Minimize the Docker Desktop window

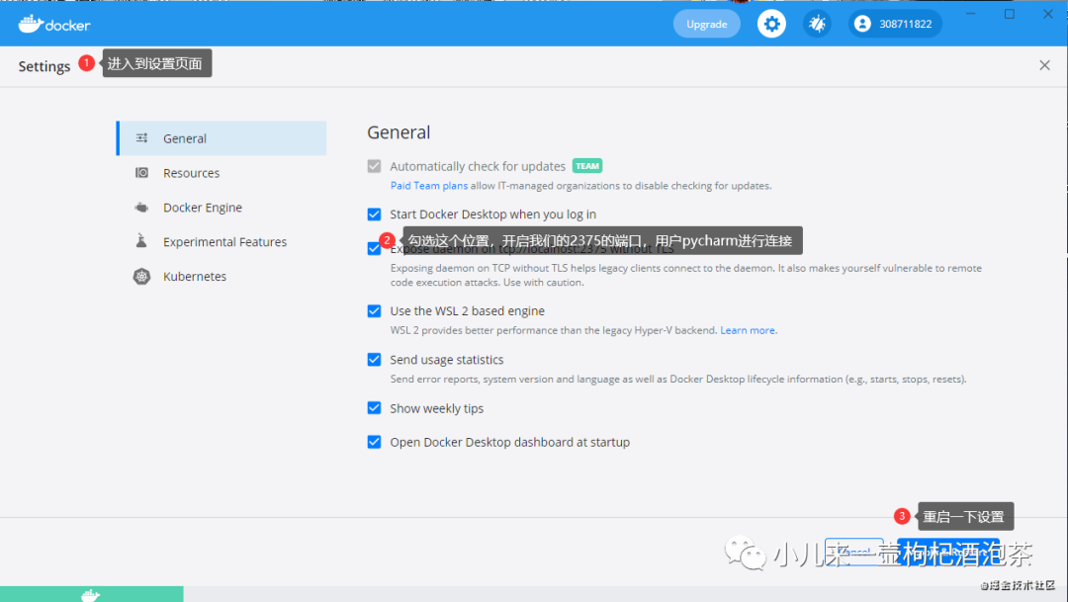click(x=971, y=14)
